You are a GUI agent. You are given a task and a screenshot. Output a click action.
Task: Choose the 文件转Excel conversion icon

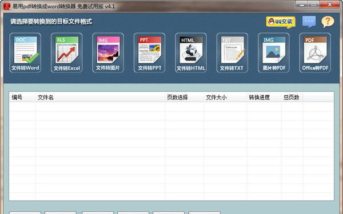[x=67, y=53]
